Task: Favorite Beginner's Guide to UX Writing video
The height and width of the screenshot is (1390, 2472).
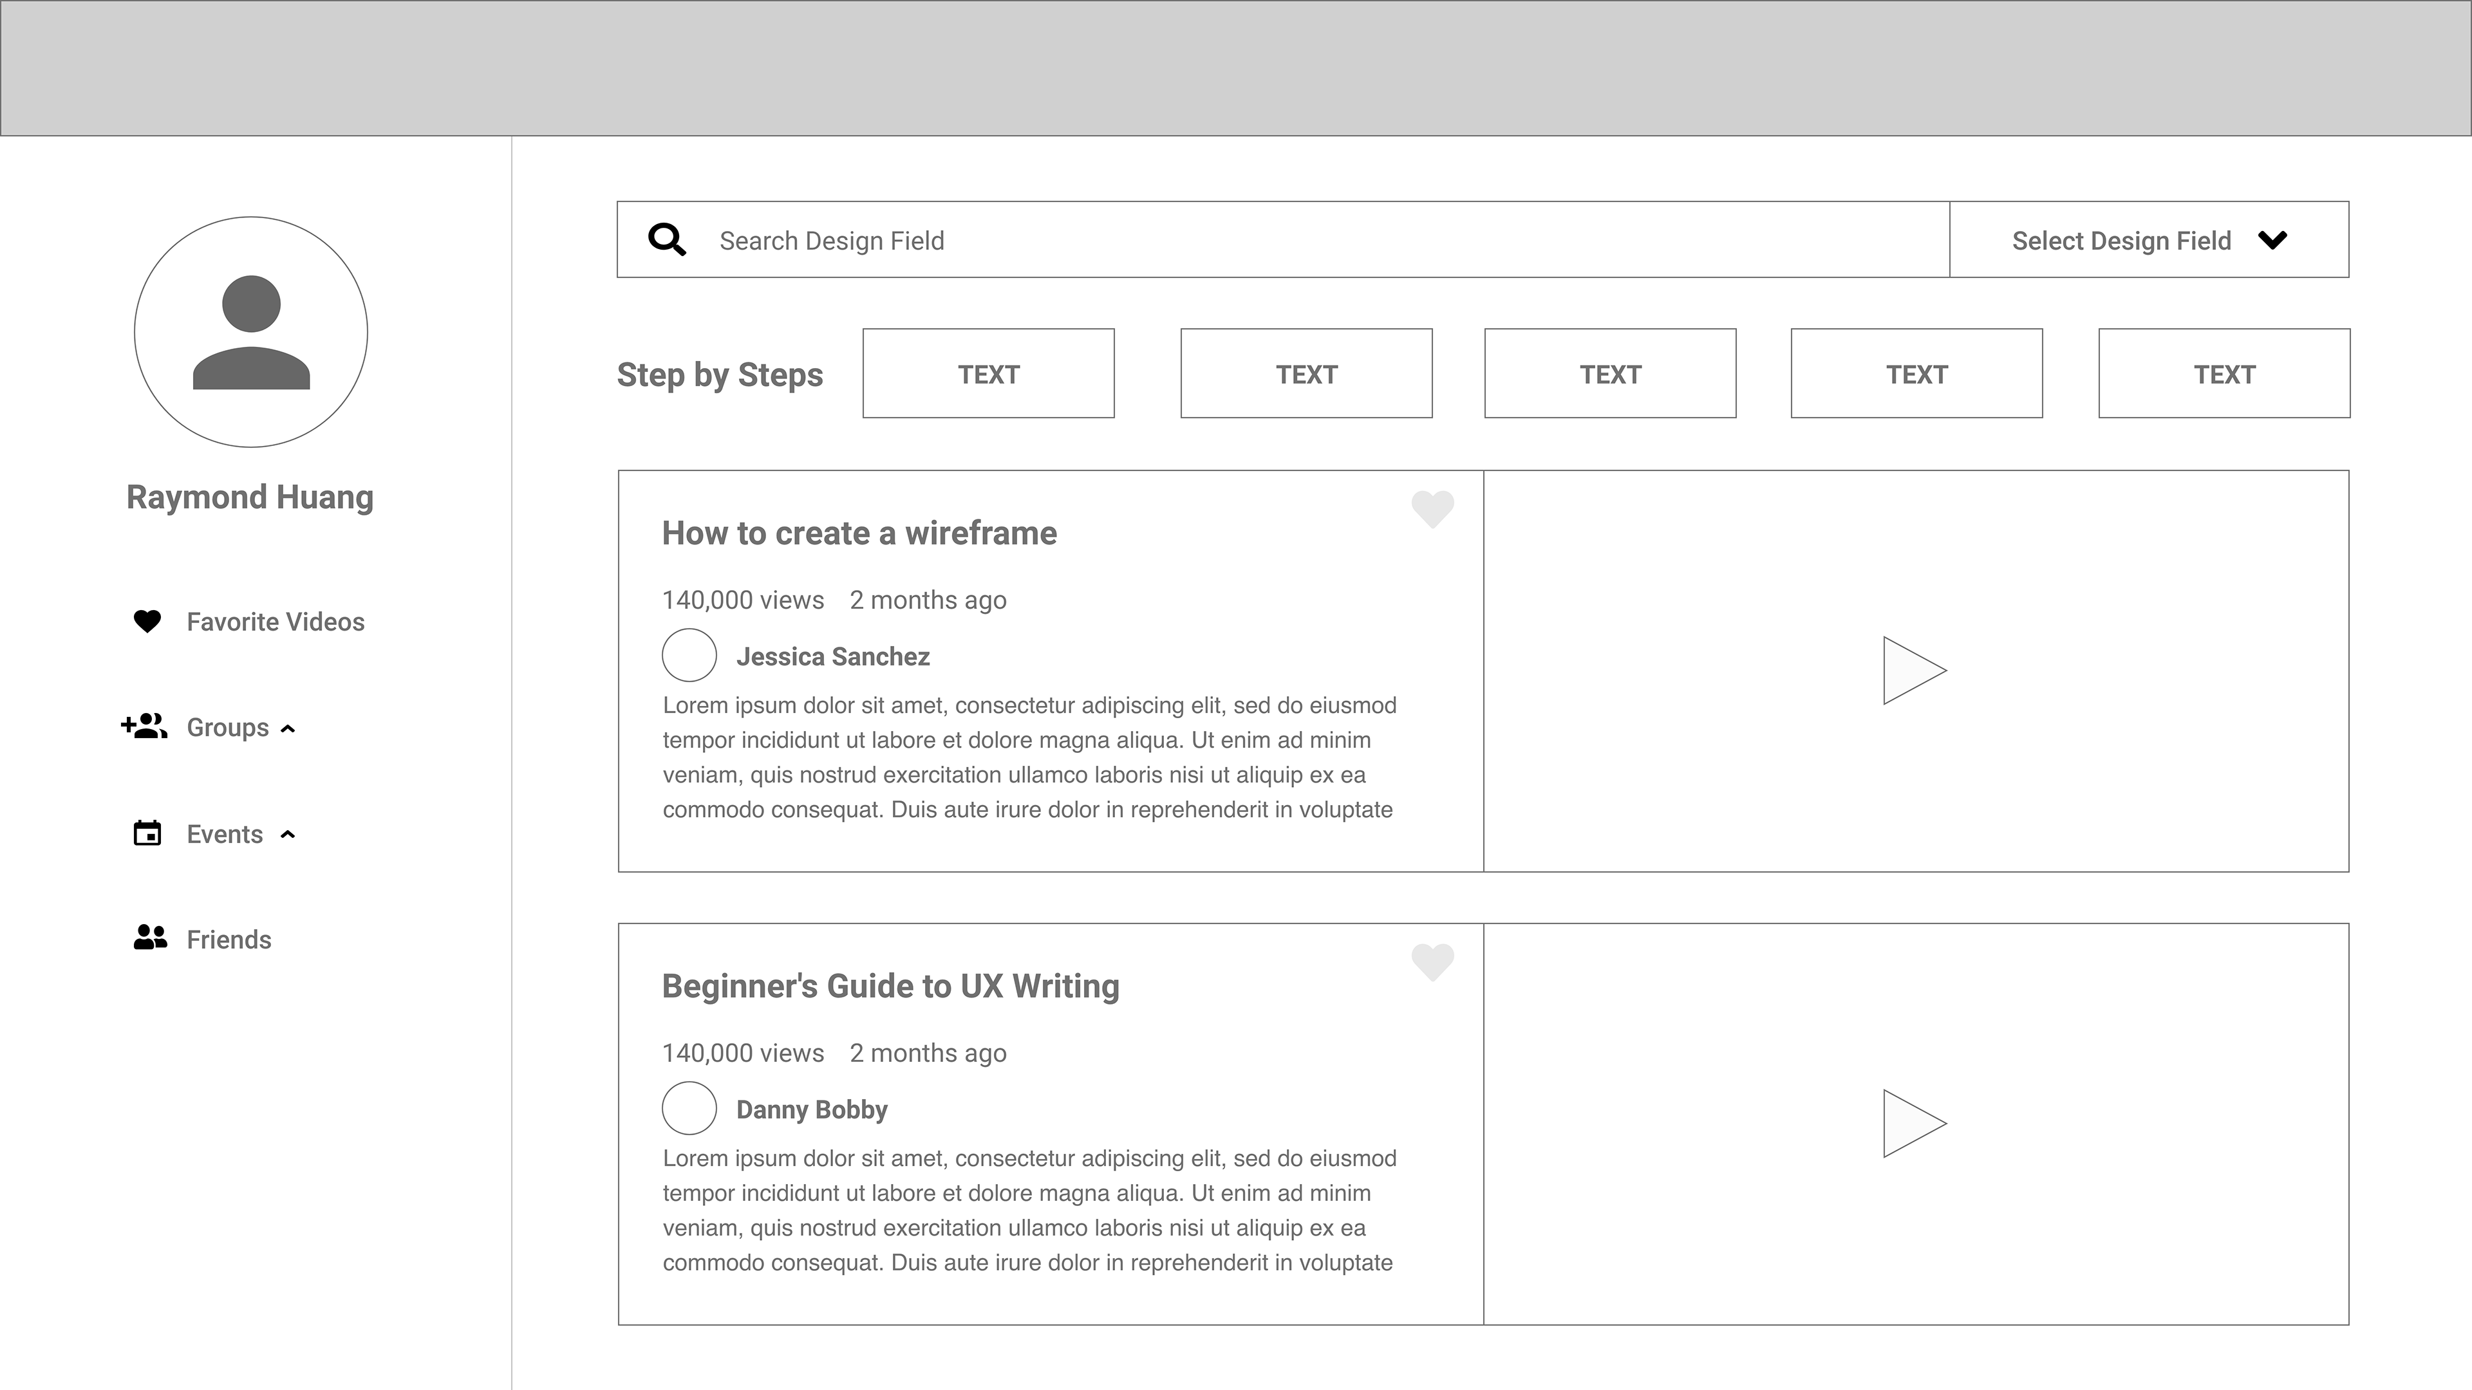Action: pyautogui.click(x=1433, y=962)
